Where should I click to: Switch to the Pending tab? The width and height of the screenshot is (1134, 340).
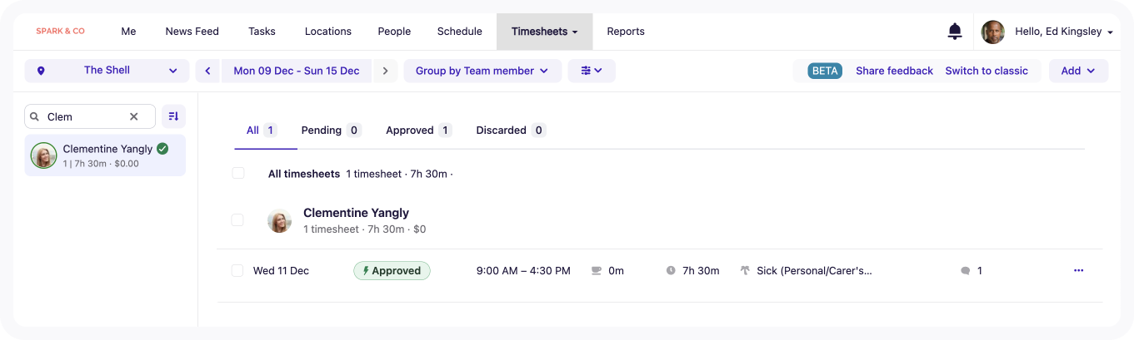coord(331,131)
